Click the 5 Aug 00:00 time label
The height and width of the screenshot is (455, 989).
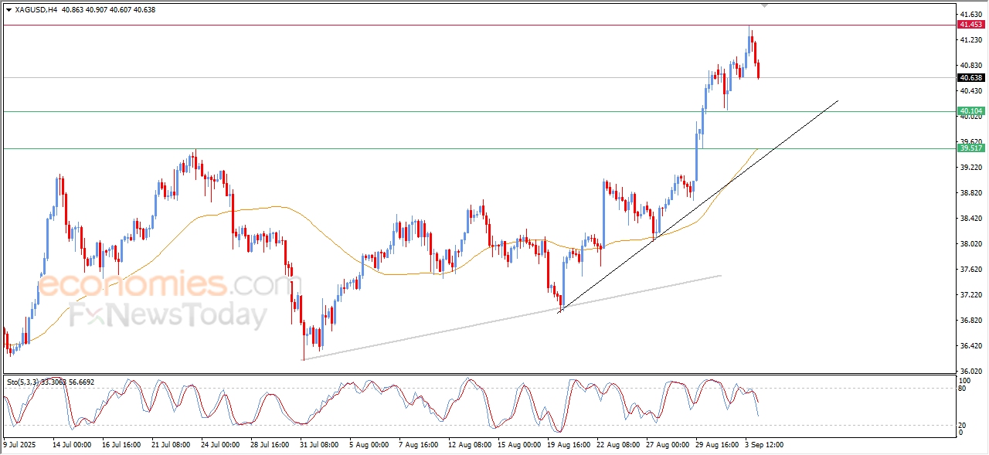coord(369,445)
